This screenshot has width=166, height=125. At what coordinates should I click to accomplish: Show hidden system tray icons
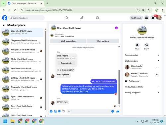[138, 121]
